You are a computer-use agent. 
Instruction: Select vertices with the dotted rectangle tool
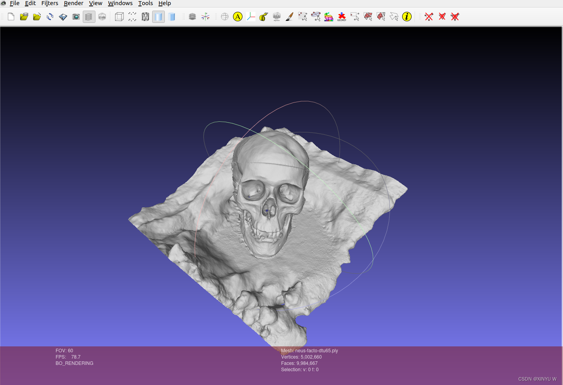pos(355,17)
